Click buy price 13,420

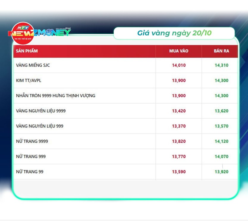tap(179, 111)
